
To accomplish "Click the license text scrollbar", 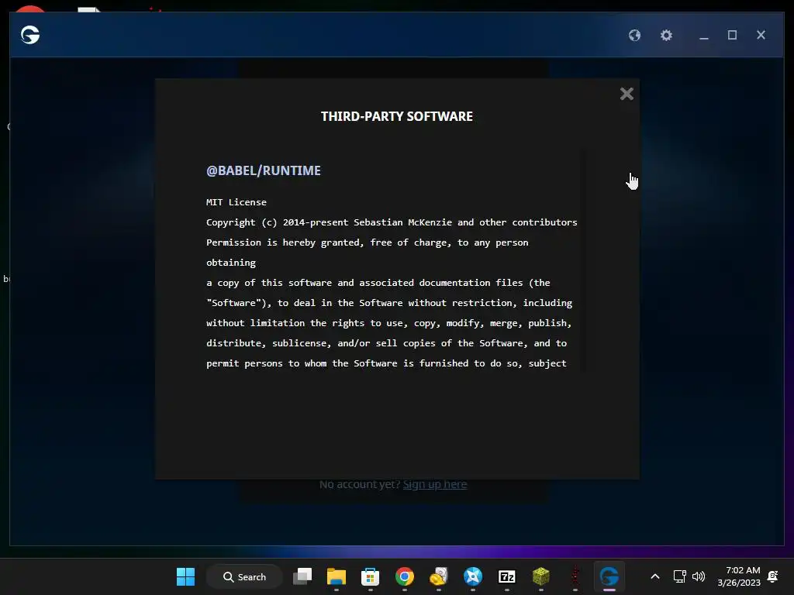I will click(583, 260).
